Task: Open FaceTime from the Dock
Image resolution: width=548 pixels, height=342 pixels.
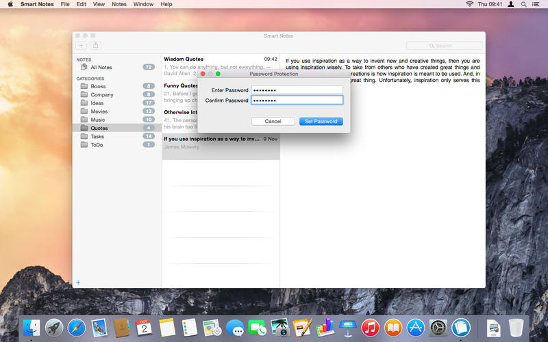Action: (257, 328)
